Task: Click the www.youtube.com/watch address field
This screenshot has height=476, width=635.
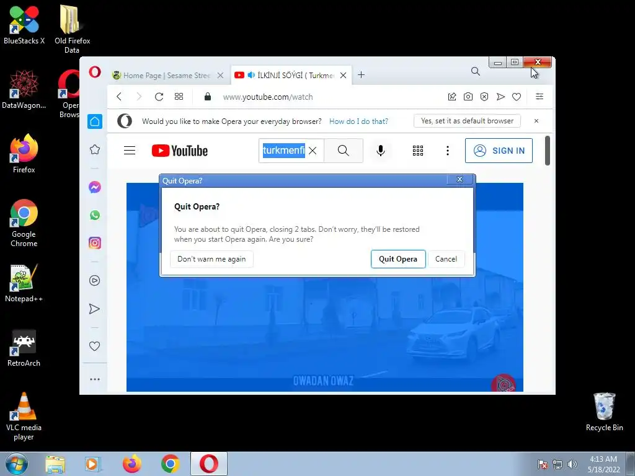Action: click(x=268, y=97)
